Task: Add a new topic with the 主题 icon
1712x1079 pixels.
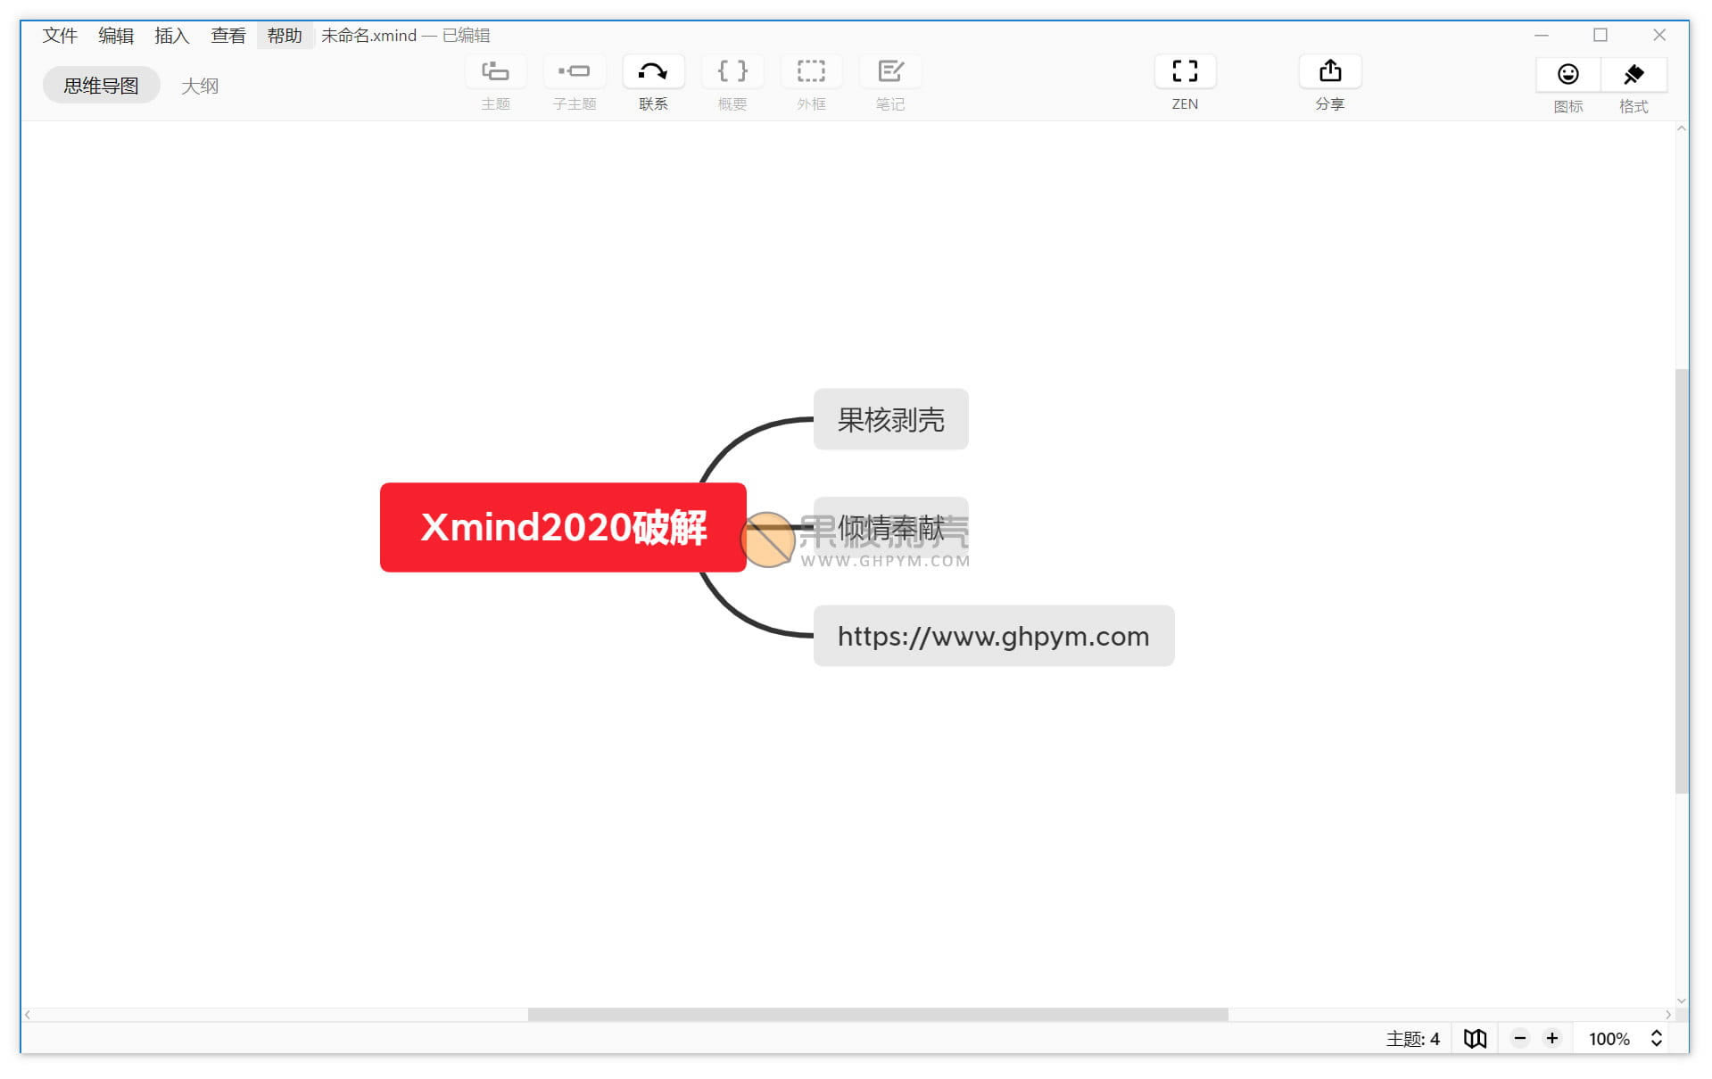Action: click(x=495, y=71)
